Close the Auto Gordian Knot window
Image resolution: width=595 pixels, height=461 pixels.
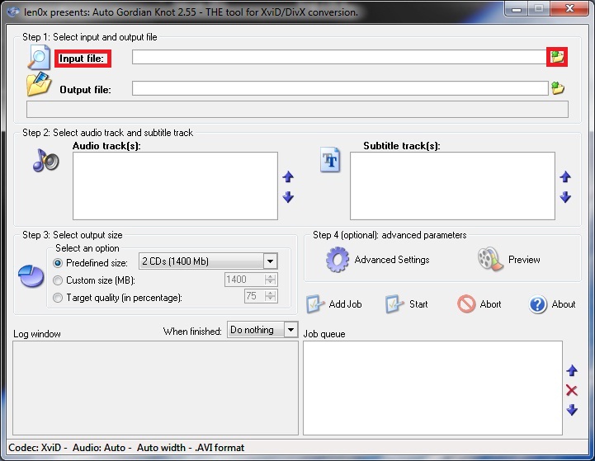click(569, 8)
